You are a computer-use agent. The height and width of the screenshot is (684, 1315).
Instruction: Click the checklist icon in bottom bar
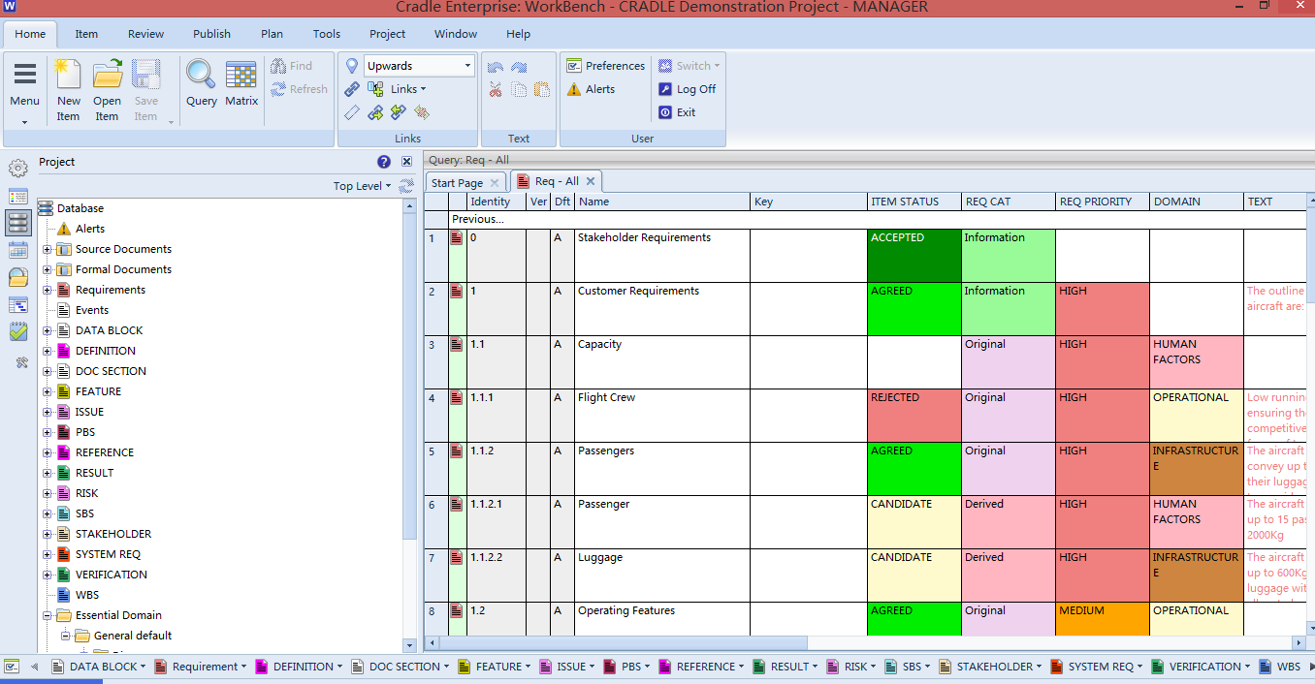pyautogui.click(x=13, y=667)
